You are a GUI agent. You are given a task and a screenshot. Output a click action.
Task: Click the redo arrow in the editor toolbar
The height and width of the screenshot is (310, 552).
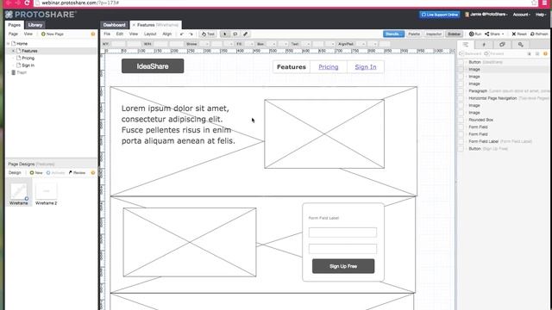191,34
